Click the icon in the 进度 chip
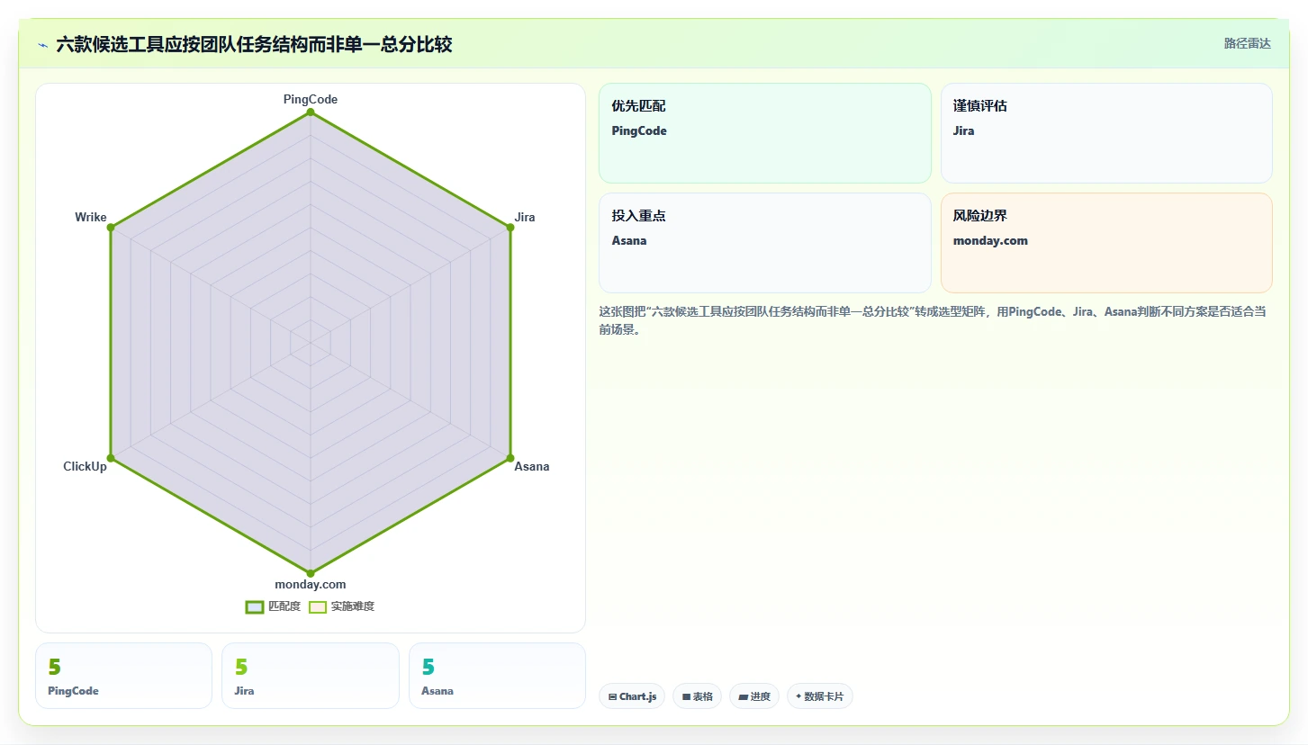1308x745 pixels. point(743,696)
